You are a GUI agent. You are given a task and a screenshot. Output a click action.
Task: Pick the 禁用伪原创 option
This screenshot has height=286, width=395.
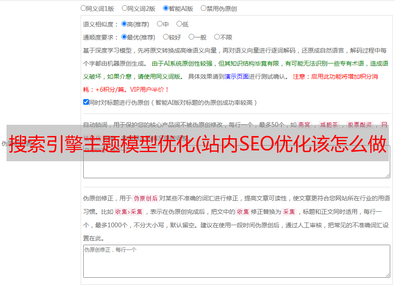tap(203, 8)
